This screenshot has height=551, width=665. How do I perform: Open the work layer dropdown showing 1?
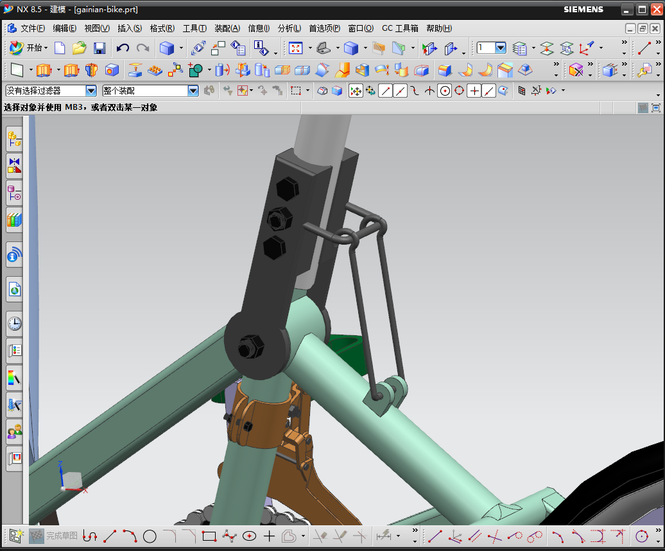point(501,48)
